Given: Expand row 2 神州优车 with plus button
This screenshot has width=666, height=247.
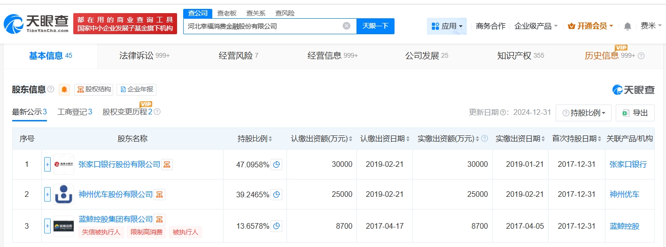Looking at the screenshot, I should click(47, 195).
